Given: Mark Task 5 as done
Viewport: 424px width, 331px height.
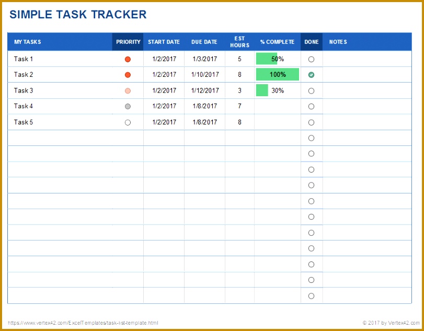Looking at the screenshot, I should 311,122.
